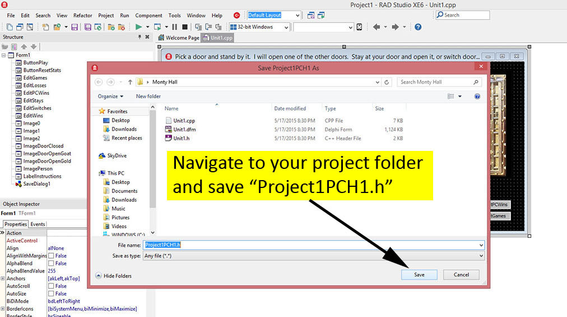The height and width of the screenshot is (317, 567).
Task: Open the Save as type dropdown
Action: click(481, 256)
